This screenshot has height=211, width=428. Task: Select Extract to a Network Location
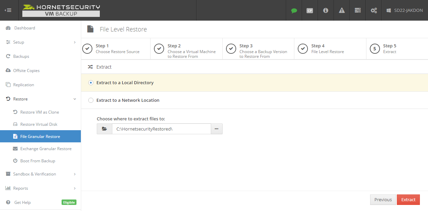(91, 100)
